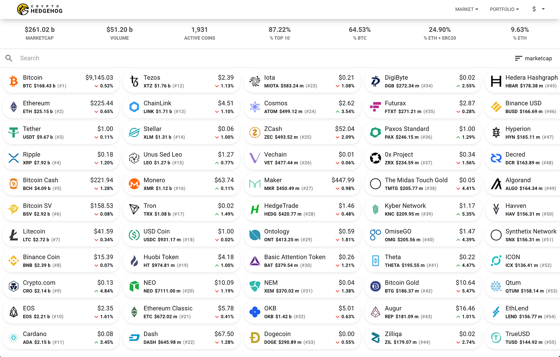Open the USD Coin card

point(181,235)
